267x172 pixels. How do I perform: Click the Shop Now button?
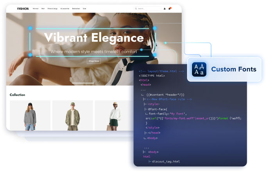(x=94, y=61)
